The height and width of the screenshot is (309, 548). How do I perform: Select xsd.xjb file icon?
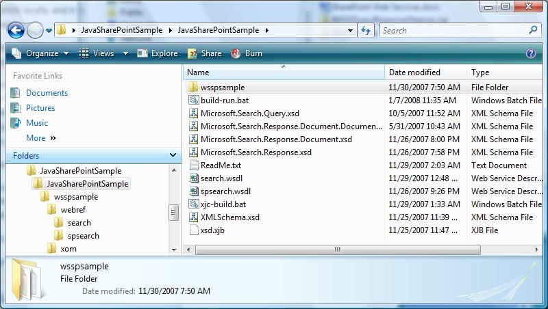pyautogui.click(x=193, y=230)
